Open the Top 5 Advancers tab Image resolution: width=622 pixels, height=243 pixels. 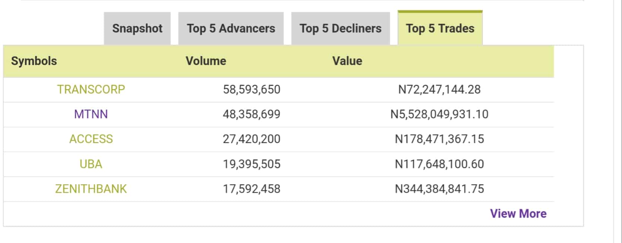click(x=231, y=29)
